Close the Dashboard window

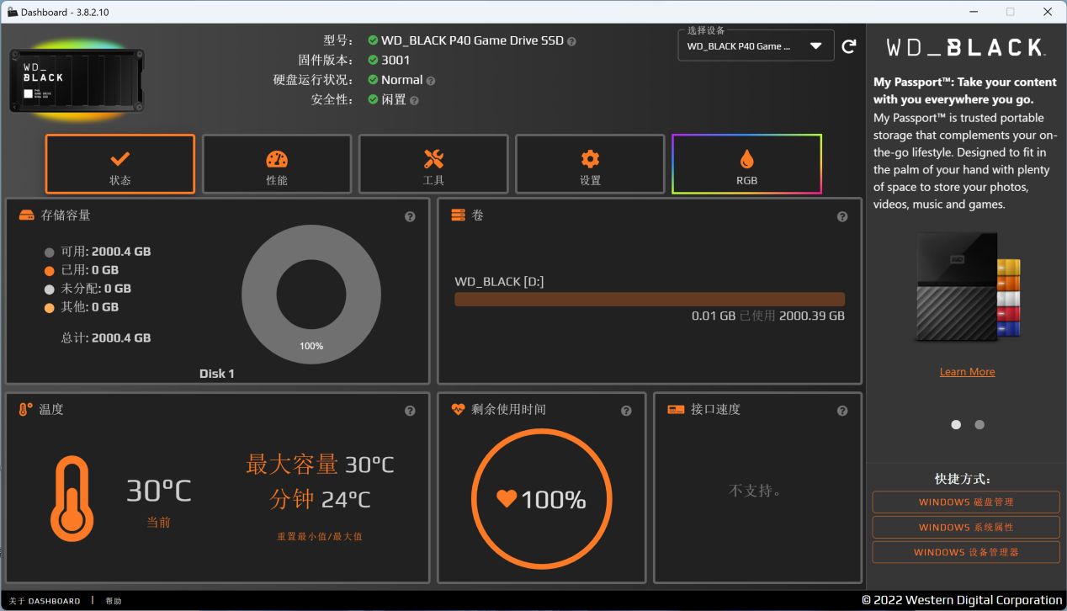(1048, 12)
